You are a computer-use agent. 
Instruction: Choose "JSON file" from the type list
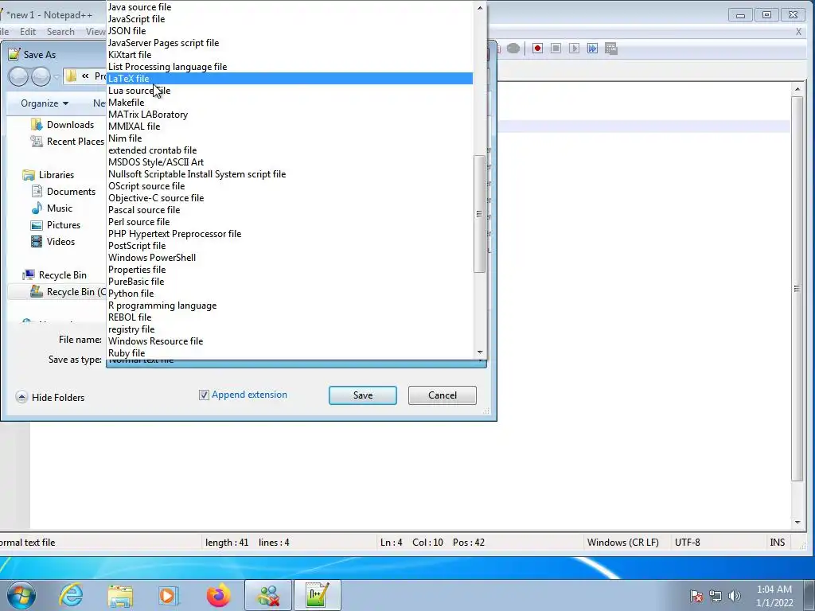point(290,31)
